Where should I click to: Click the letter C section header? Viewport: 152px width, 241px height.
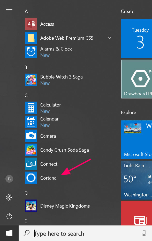[26, 95]
